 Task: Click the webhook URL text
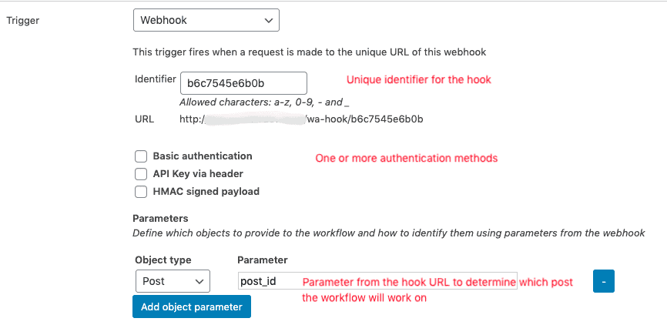point(301,119)
